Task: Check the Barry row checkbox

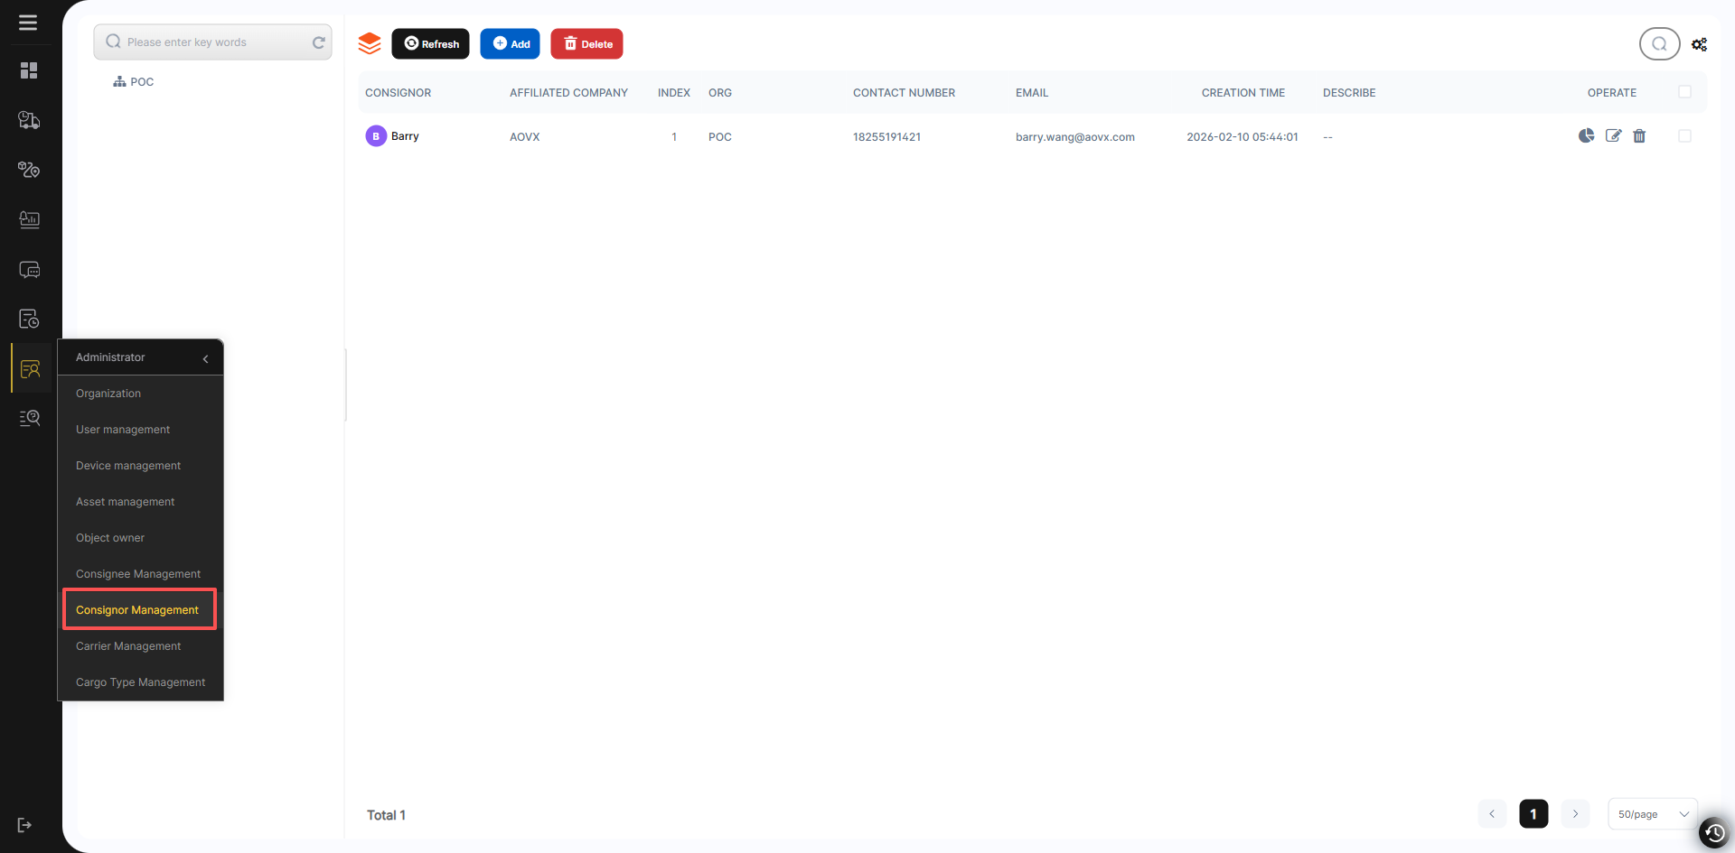Action: tap(1684, 136)
